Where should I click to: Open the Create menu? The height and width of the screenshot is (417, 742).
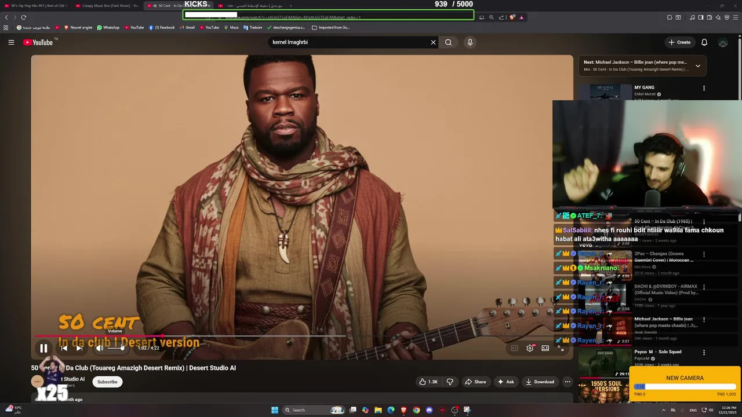[679, 42]
